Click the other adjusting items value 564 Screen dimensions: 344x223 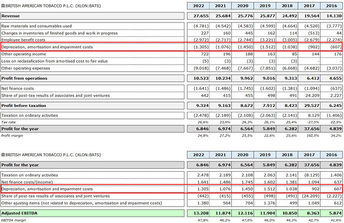click(227, 203)
